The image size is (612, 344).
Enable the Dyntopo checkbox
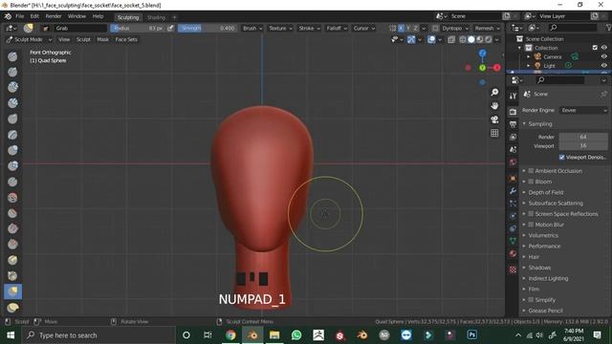(x=435, y=28)
